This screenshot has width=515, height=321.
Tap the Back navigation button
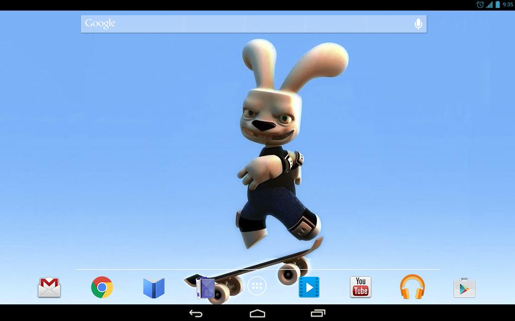(x=196, y=313)
